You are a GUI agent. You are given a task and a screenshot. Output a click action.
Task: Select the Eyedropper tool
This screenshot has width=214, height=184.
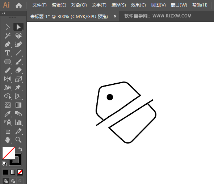(x=8, y=114)
